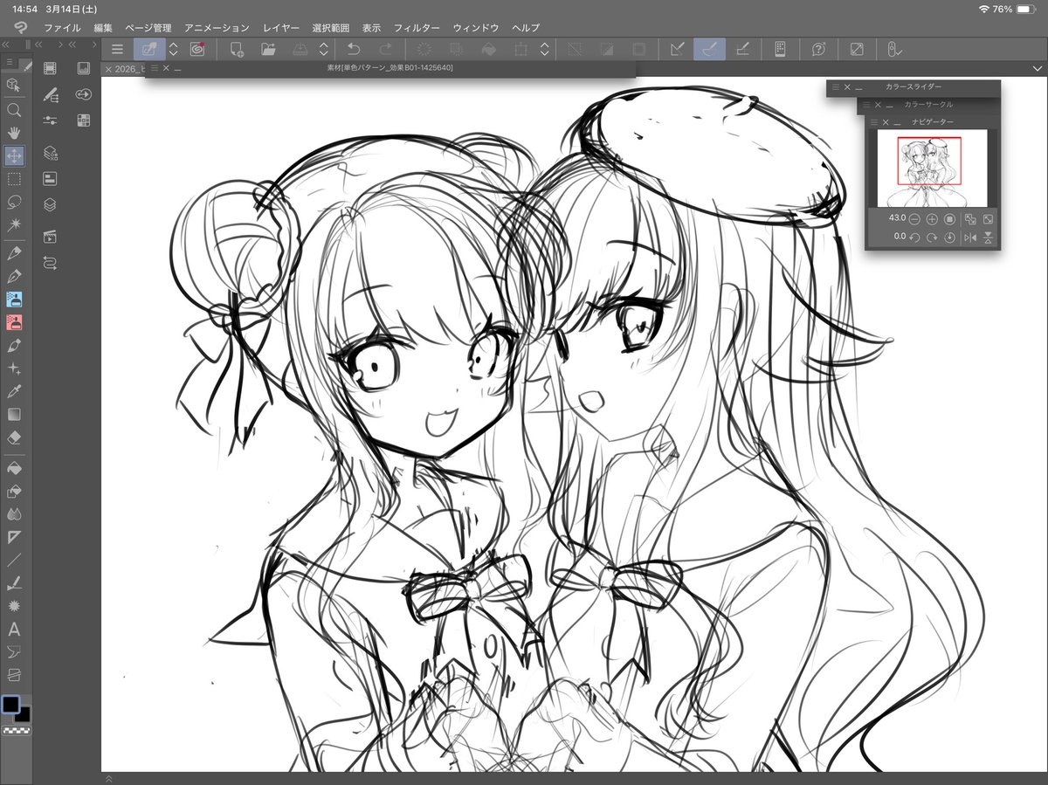
Task: Reset canvas rotation in the Navigator
Action: [x=950, y=237]
